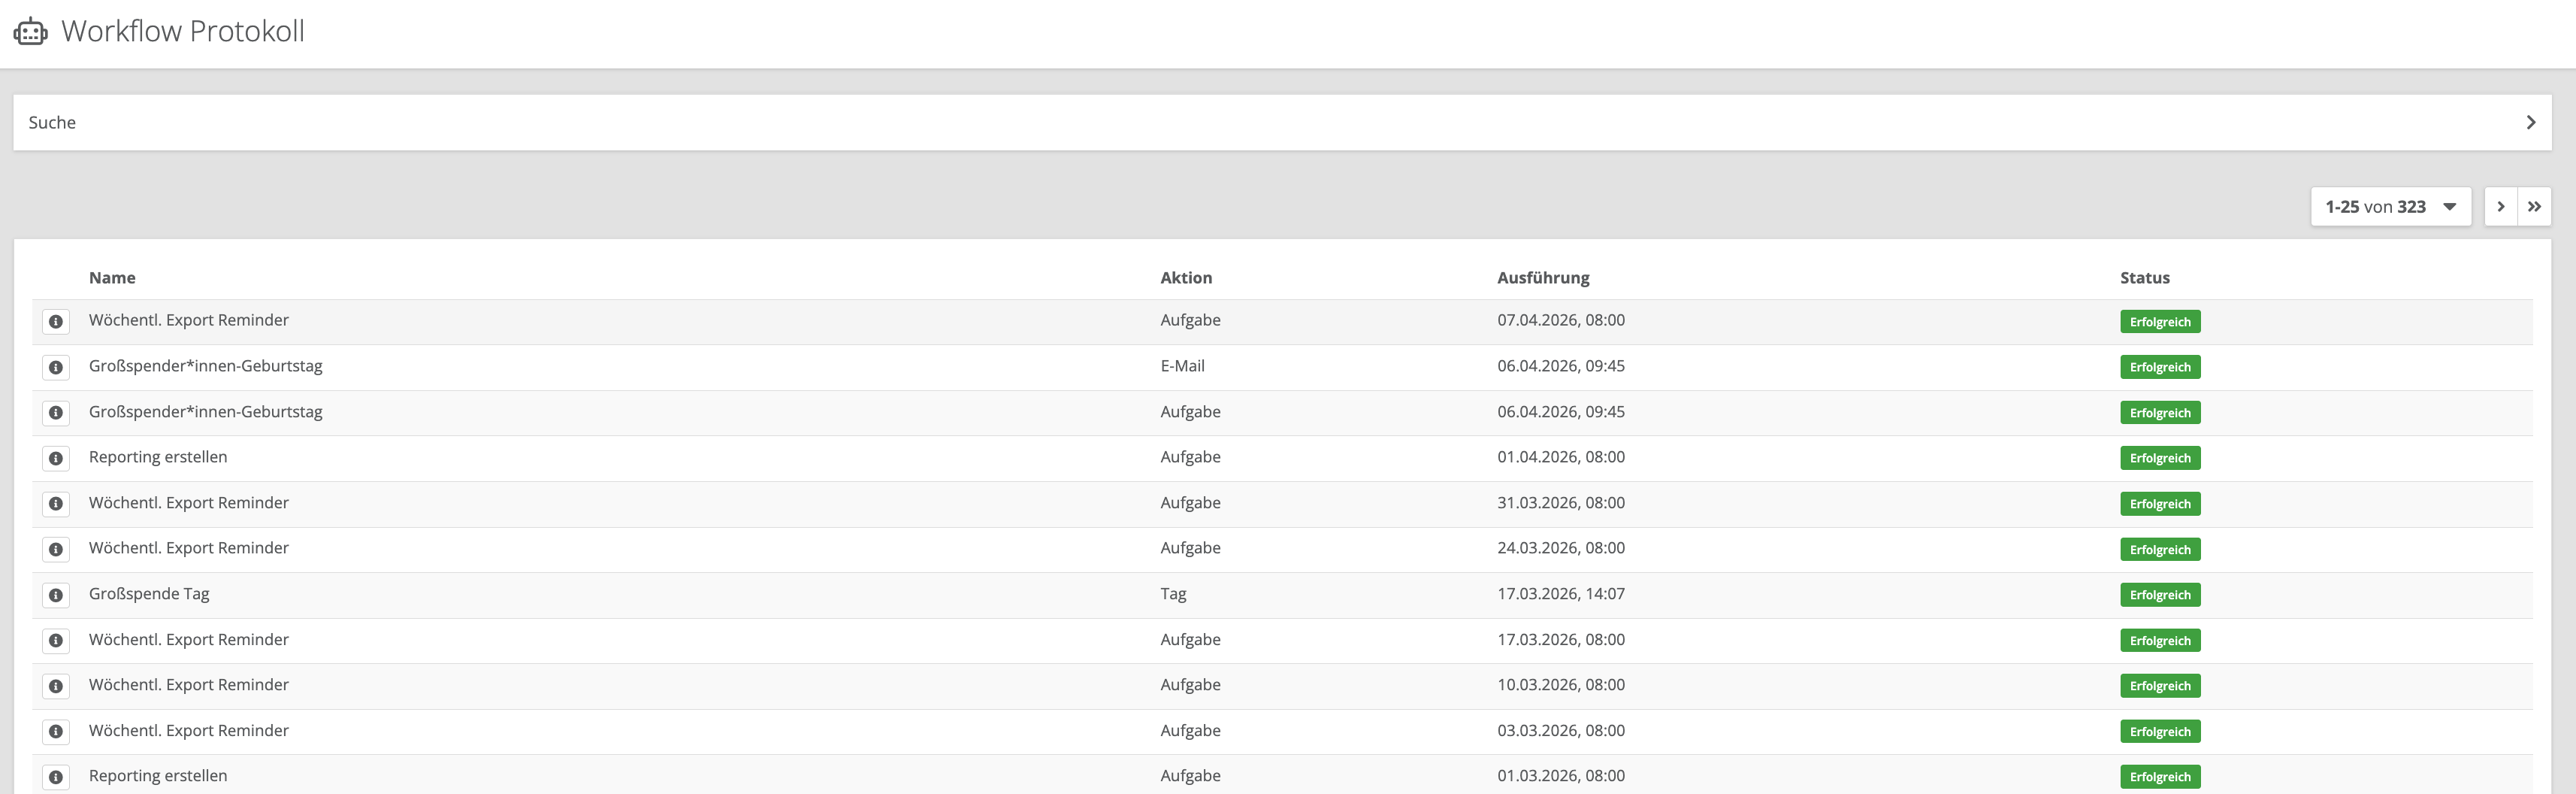This screenshot has height=794, width=2576.
Task: Open info for 31.03.2026 Export Reminder
Action: coord(56,504)
